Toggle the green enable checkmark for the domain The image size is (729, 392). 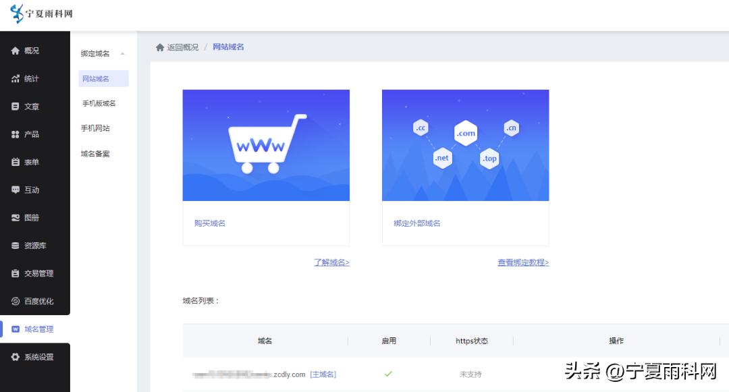tap(389, 373)
